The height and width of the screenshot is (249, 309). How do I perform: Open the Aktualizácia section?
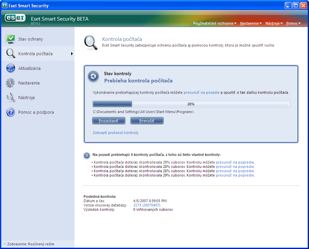[38, 68]
